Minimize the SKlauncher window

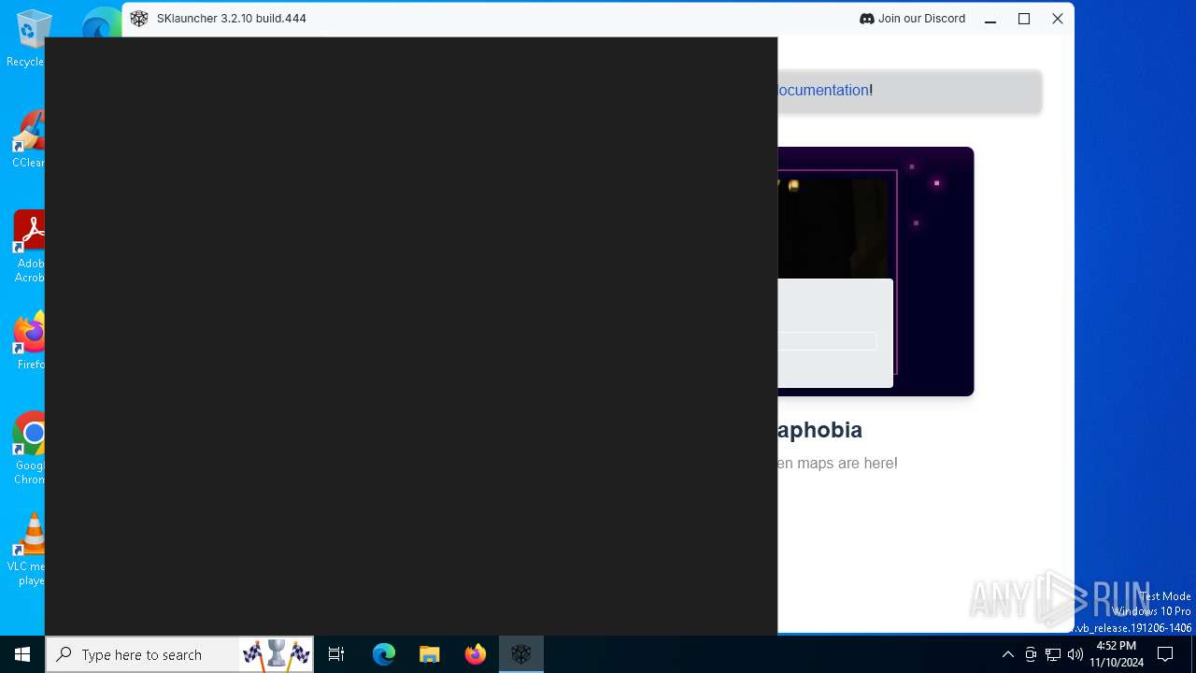click(x=990, y=19)
